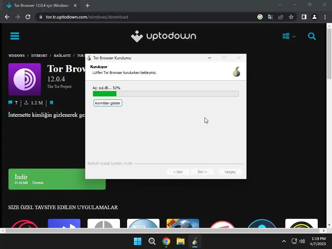The width and height of the screenshot is (332, 249).
Task: Click the page horizontal scrollbar
Action: [x=162, y=231]
